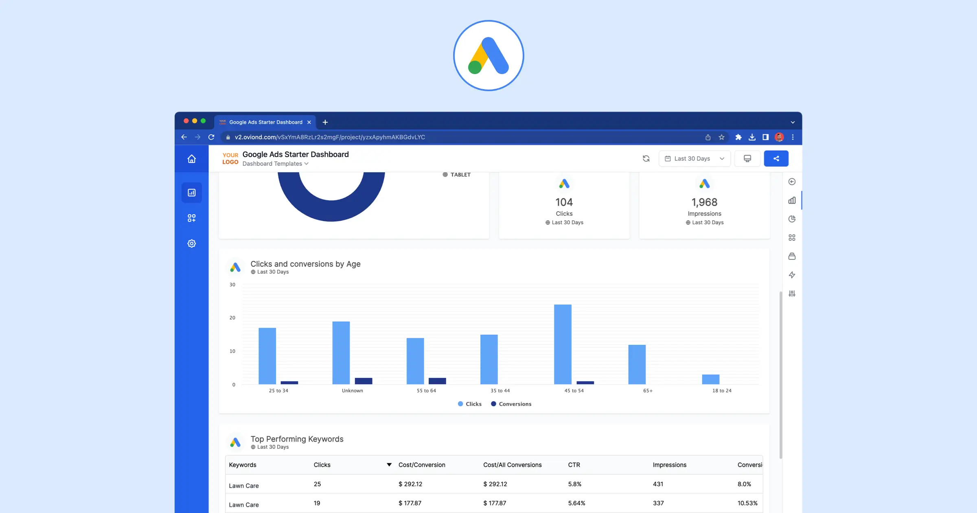
Task: Click the 65+ Clicks bar
Action: point(637,364)
